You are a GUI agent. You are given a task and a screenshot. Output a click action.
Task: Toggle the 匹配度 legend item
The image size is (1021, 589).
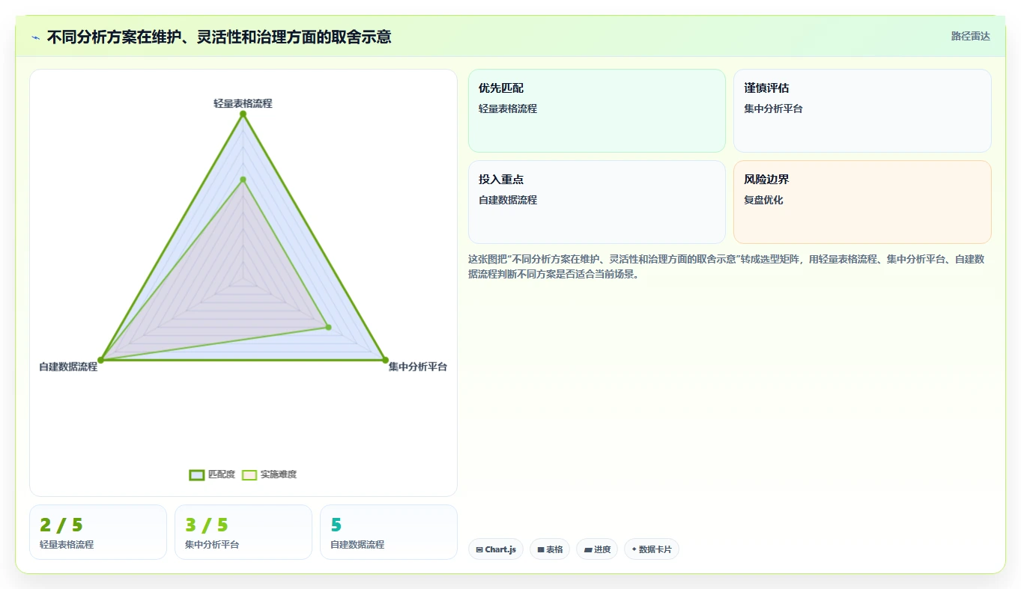(213, 474)
